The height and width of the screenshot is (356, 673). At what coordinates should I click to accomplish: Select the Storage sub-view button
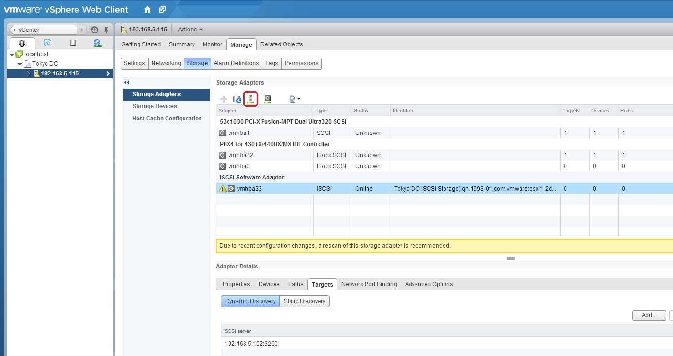(x=198, y=63)
